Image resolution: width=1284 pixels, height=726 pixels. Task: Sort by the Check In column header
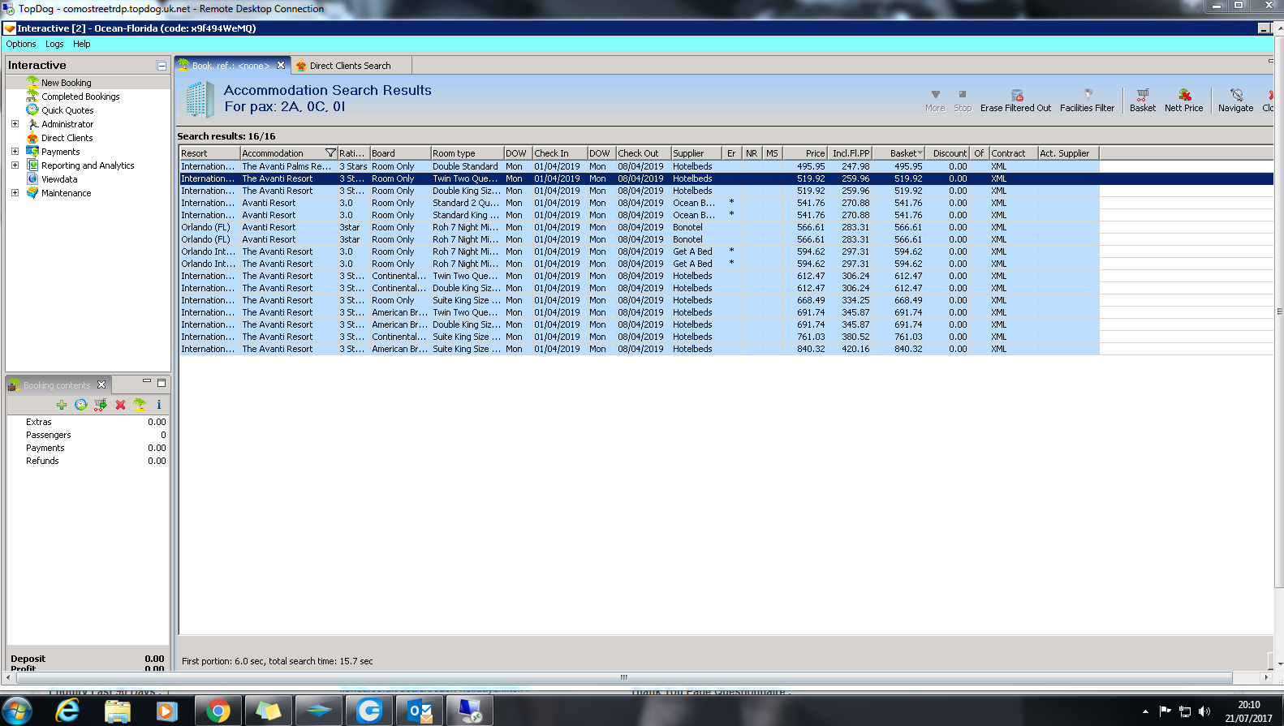560,153
